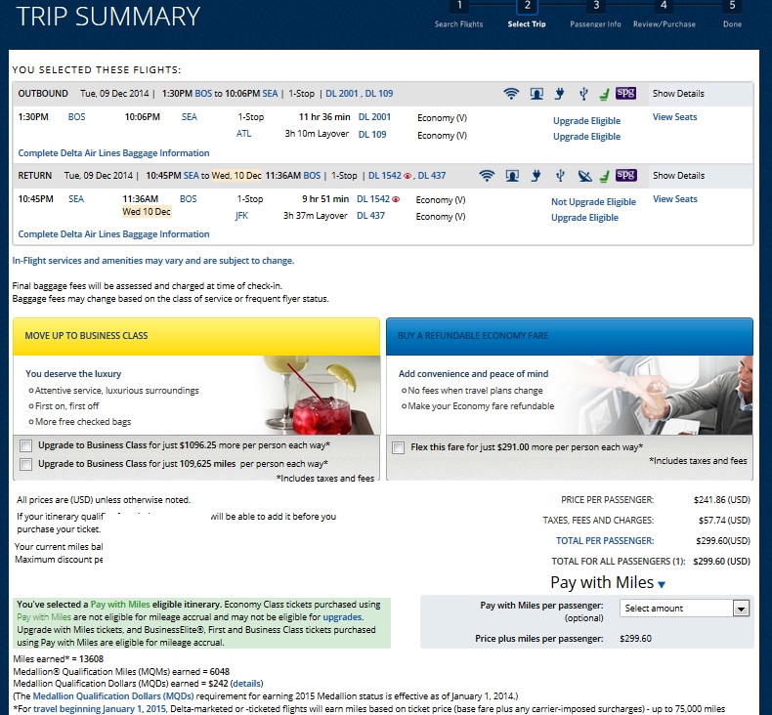Image resolution: width=772 pixels, height=715 pixels.
Task: Click the satellite TV icon on return flight
Action: [583, 176]
